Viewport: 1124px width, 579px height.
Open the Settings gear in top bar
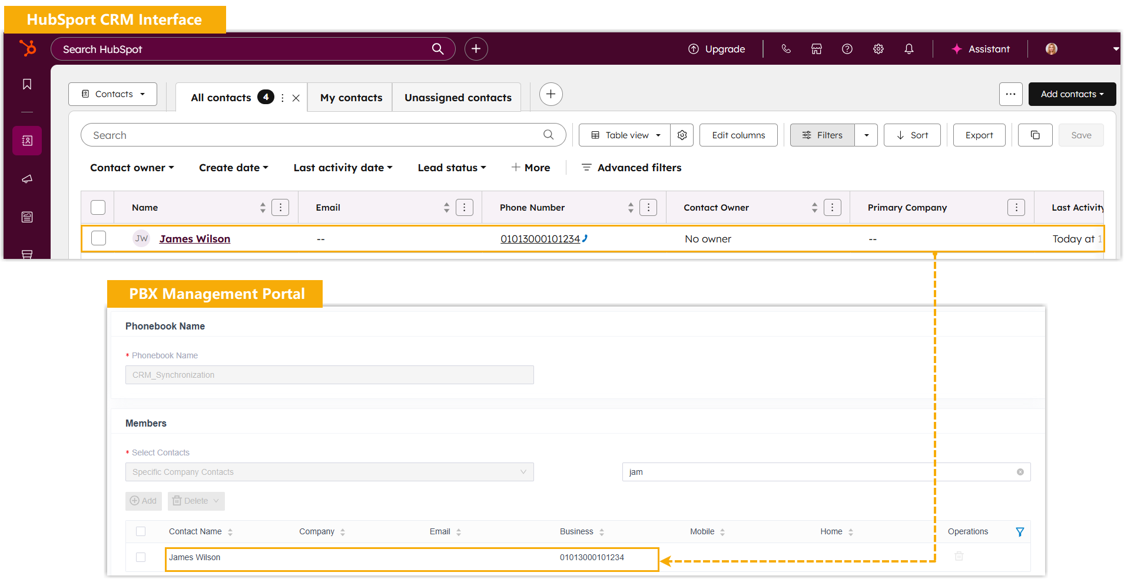coord(878,49)
